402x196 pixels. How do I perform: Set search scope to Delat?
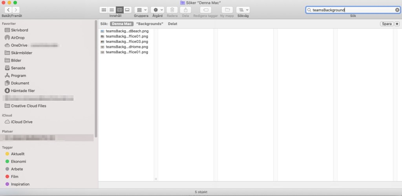click(x=172, y=24)
